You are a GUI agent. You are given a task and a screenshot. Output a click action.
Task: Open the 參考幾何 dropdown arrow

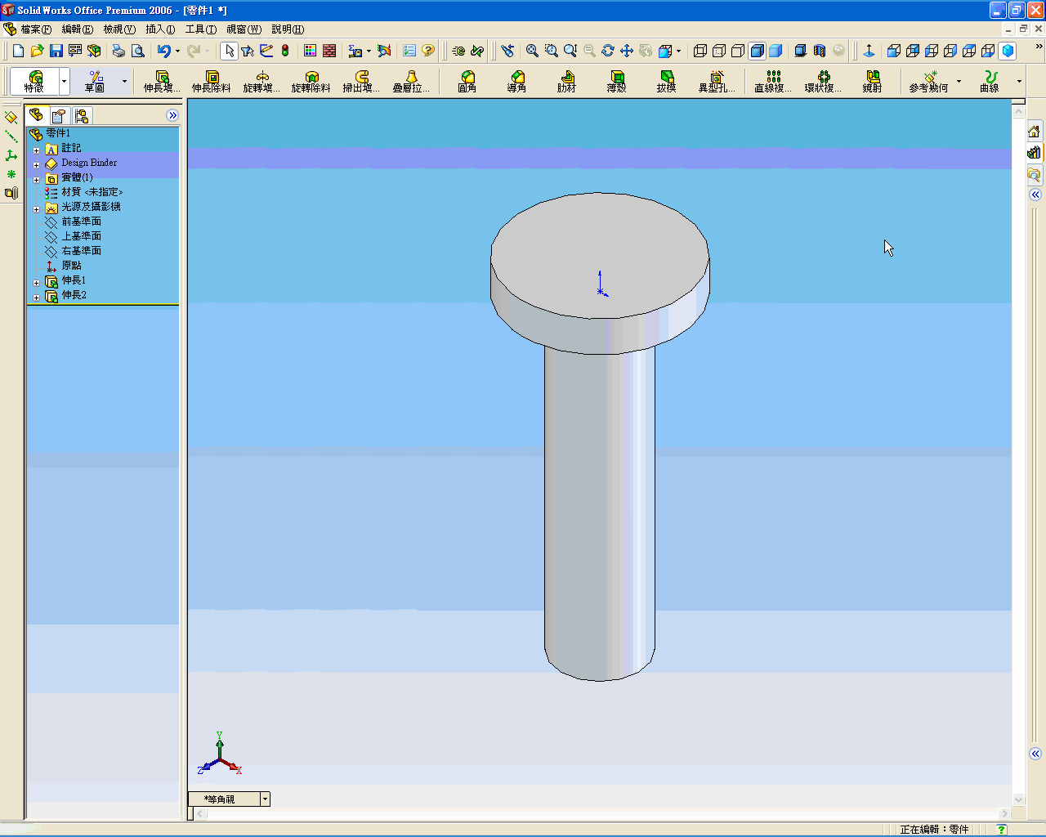pos(959,81)
